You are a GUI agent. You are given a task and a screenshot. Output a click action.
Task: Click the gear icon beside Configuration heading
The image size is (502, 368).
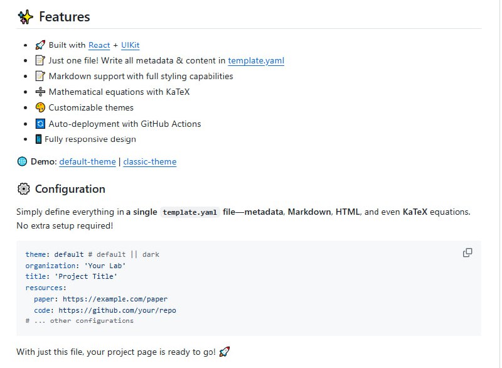pos(23,189)
